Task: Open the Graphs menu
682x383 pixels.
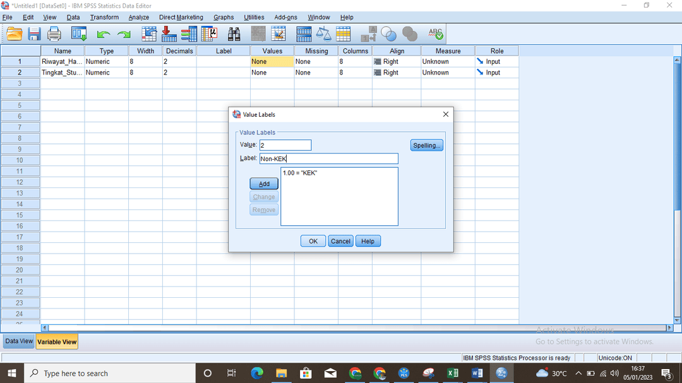Action: 224,18
